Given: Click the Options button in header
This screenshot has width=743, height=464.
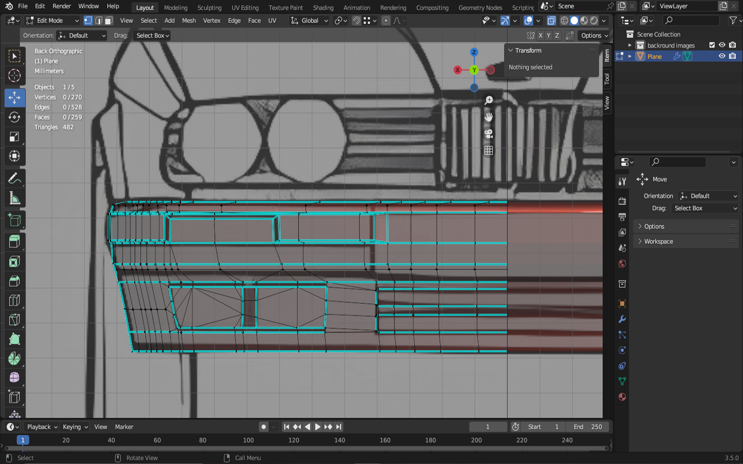Looking at the screenshot, I should pos(594,36).
